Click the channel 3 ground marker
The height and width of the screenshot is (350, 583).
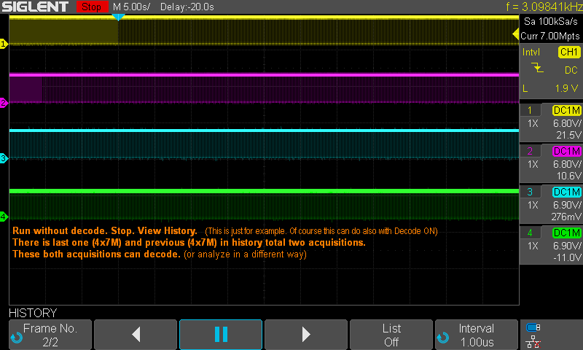tap(4, 158)
